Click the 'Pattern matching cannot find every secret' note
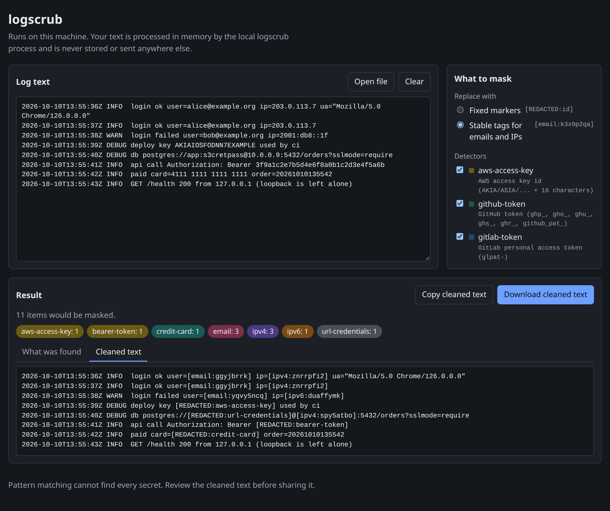Image resolution: width=610 pixels, height=511 pixels. [162, 485]
